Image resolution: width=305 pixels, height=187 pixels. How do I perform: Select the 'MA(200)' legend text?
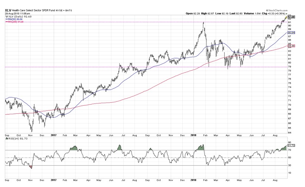pos(12,22)
